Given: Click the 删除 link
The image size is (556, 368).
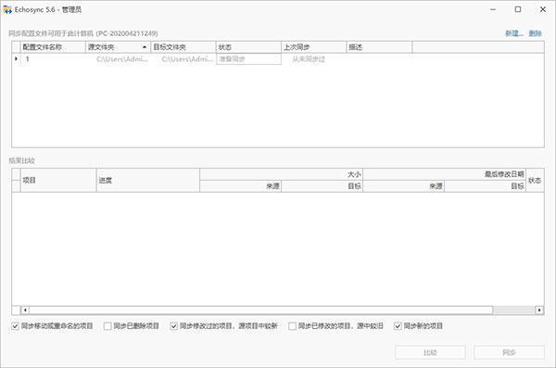Looking at the screenshot, I should (535, 33).
